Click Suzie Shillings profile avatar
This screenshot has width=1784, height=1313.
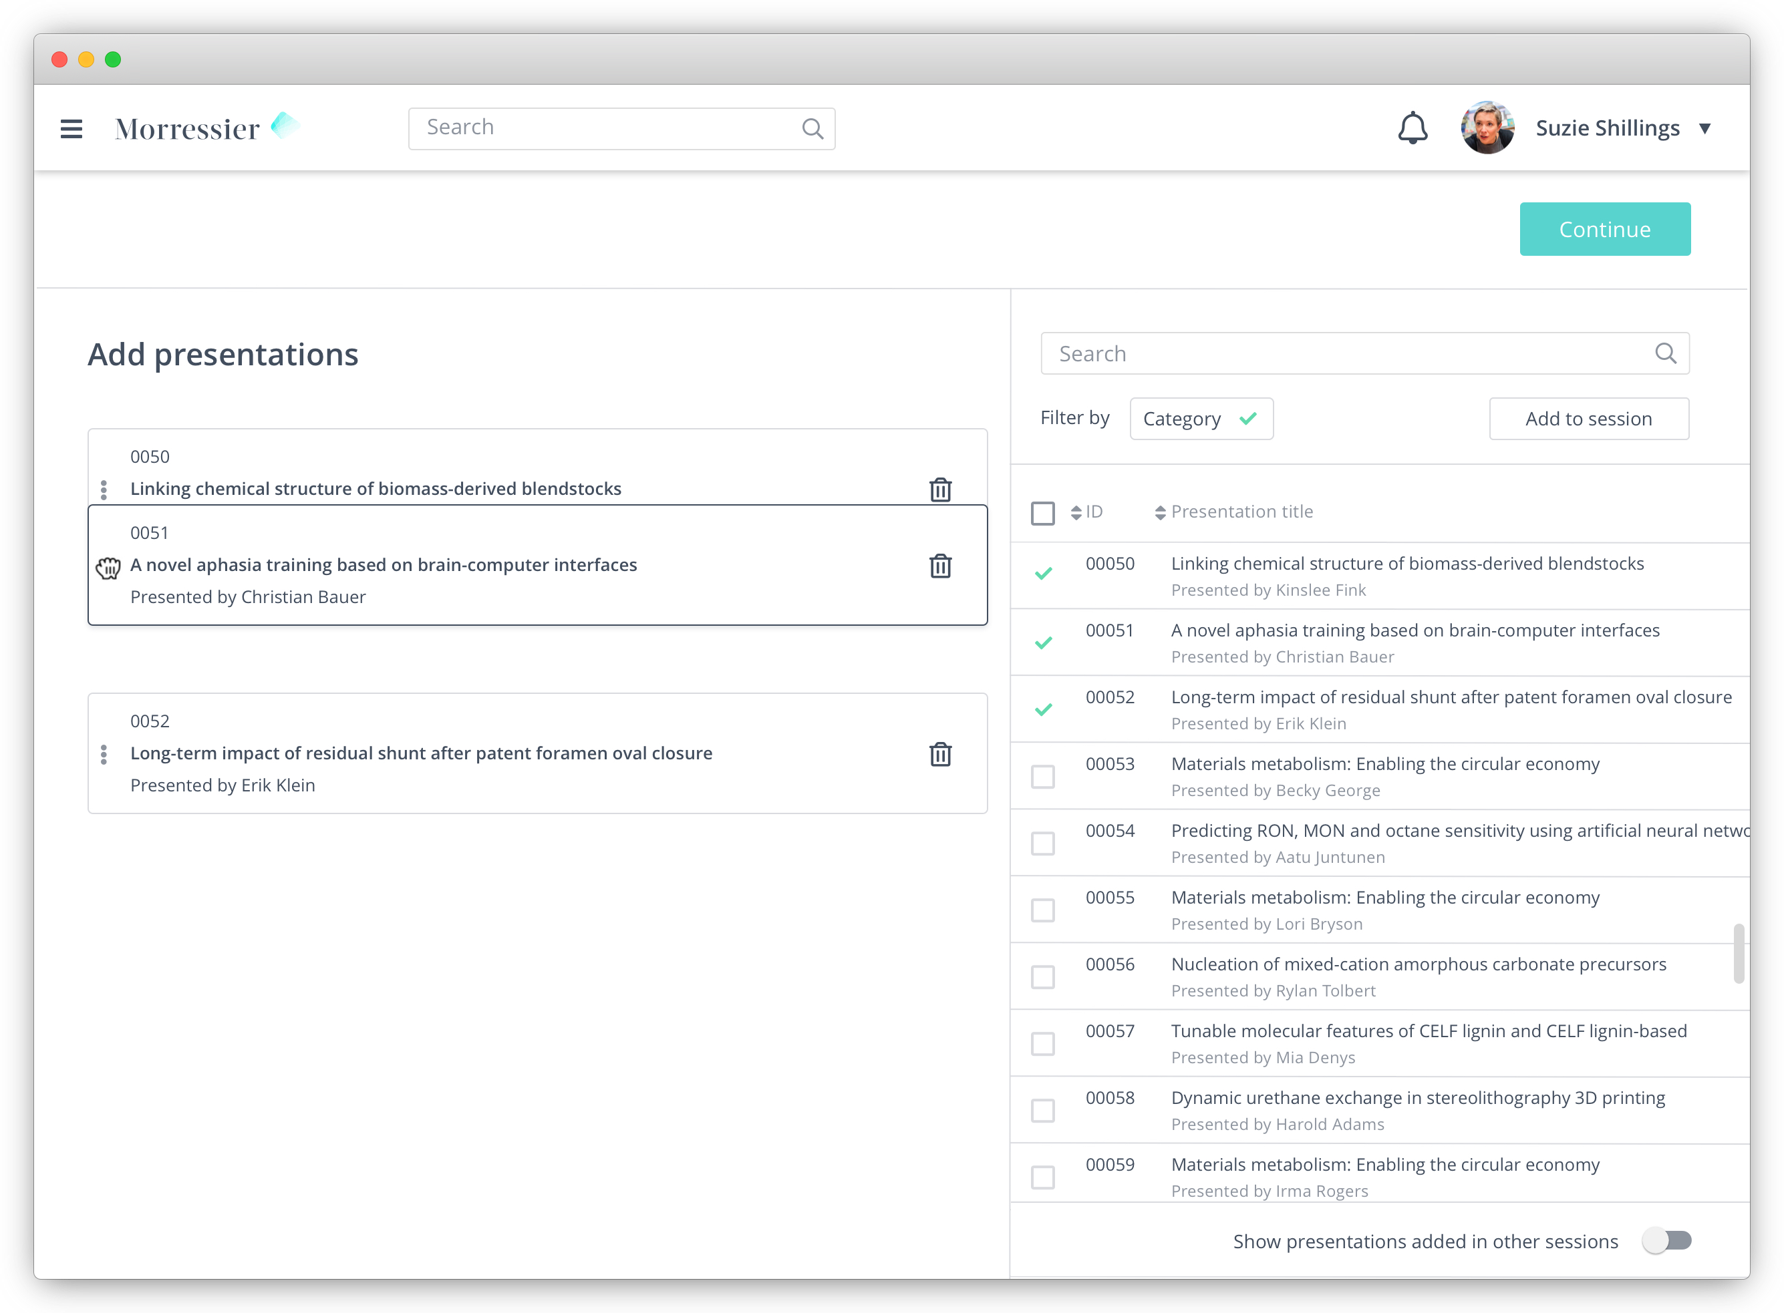(1487, 128)
